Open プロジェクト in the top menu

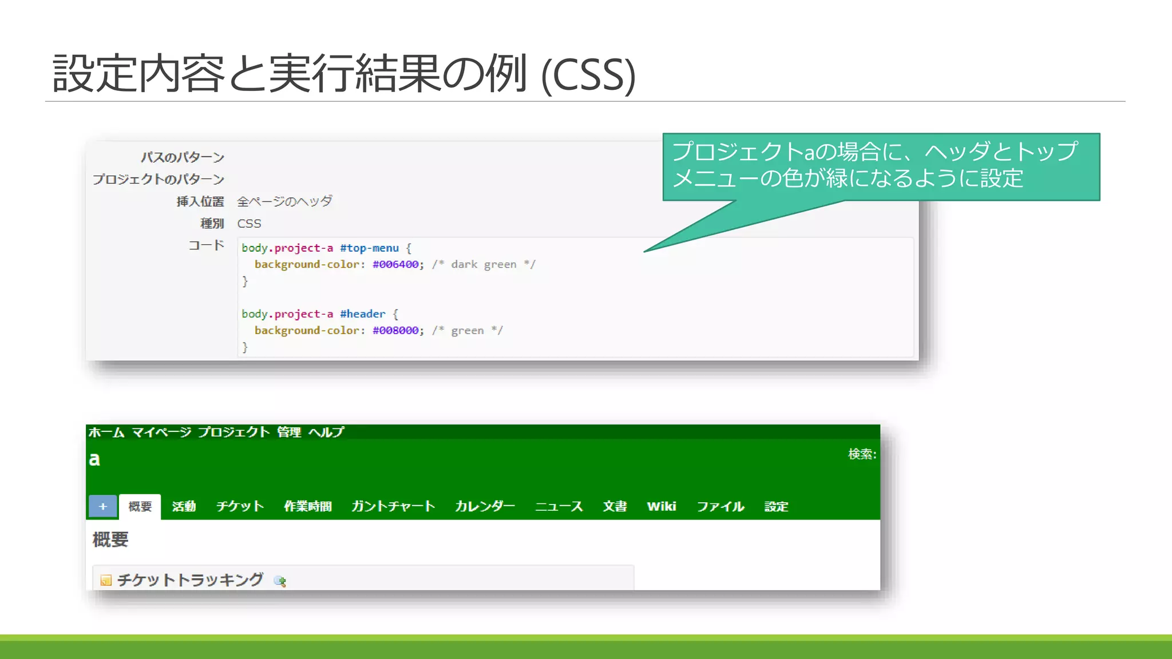(233, 432)
